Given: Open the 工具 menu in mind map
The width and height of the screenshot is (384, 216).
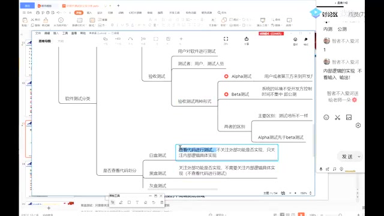Looking at the screenshot, I should 65,33.
